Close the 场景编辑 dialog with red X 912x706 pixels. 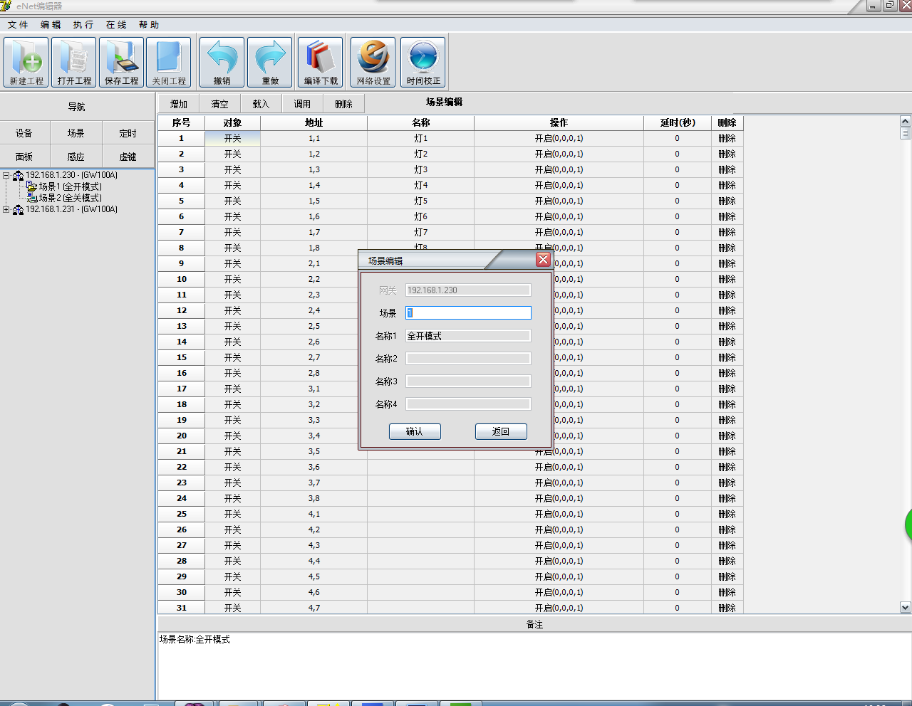click(543, 260)
